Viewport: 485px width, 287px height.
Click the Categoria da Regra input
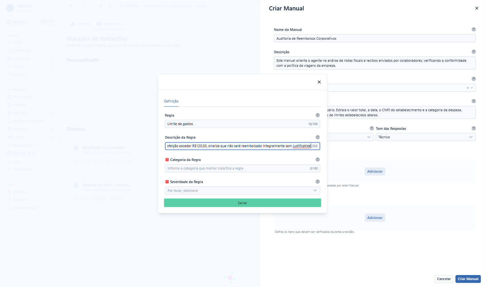(242, 168)
